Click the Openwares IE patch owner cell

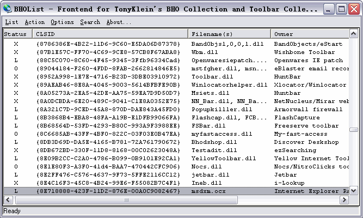pos(309,60)
